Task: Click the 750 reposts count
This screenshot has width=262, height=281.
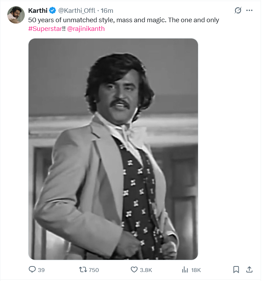Action: (94, 270)
